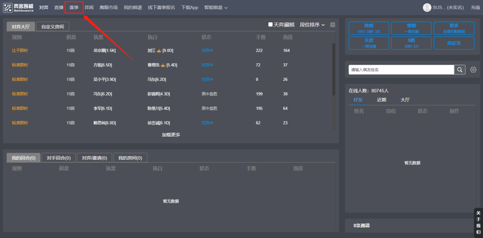Screen dimensions: 483x238
Task: Click player 彭锦辉[4.3D]
Action: 159,94
